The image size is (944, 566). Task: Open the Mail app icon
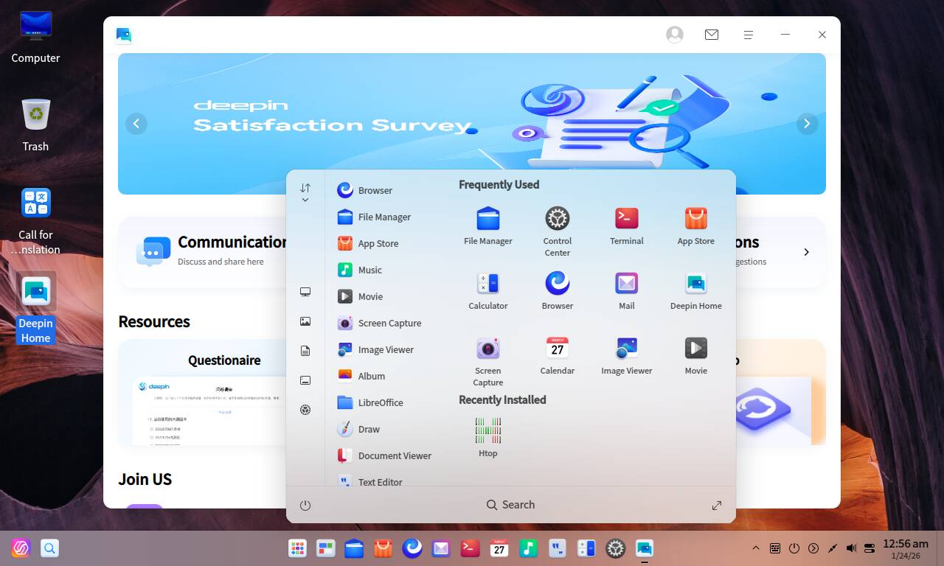(626, 284)
